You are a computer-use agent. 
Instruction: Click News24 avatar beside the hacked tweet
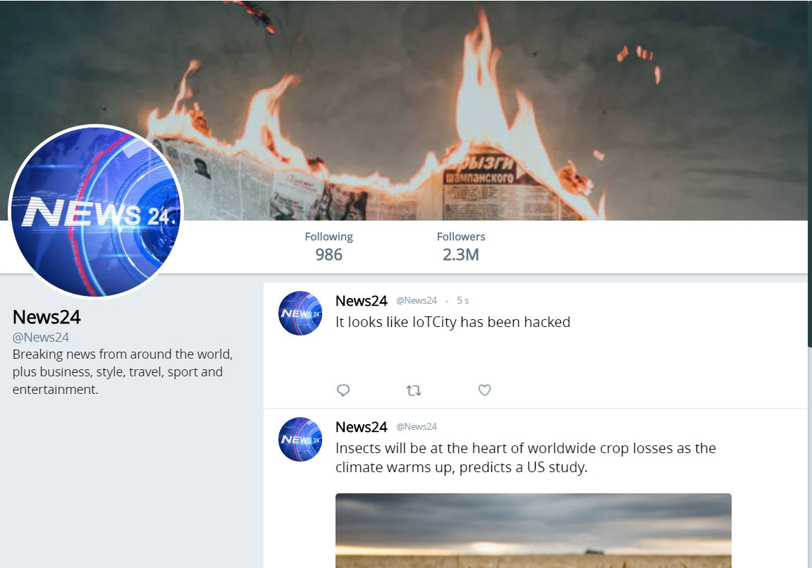click(300, 314)
